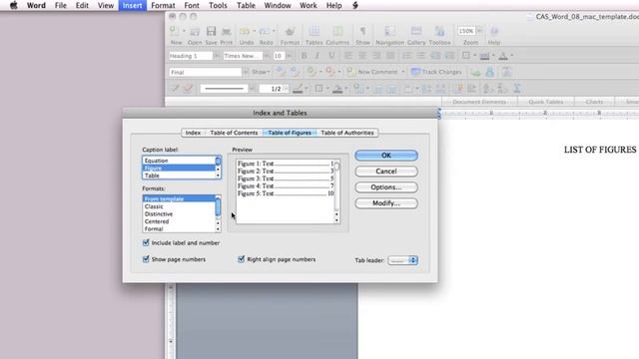Click the AutoSum sigma icon
This screenshot has height=359, width=639.
(517, 89)
